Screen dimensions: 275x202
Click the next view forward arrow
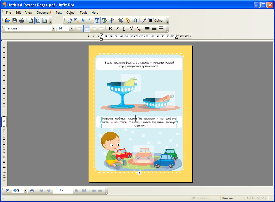click(101, 191)
